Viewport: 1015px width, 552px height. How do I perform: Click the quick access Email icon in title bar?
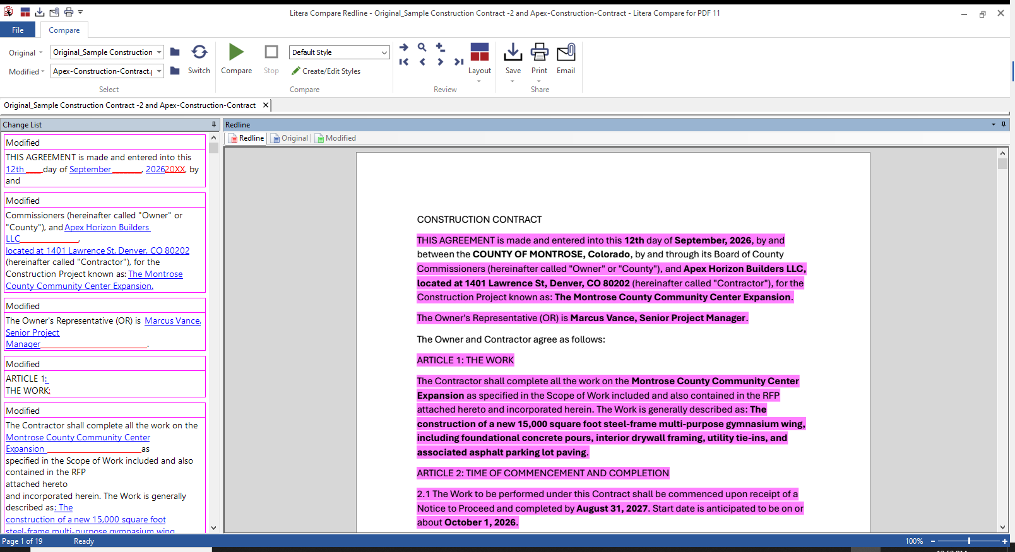click(x=54, y=12)
